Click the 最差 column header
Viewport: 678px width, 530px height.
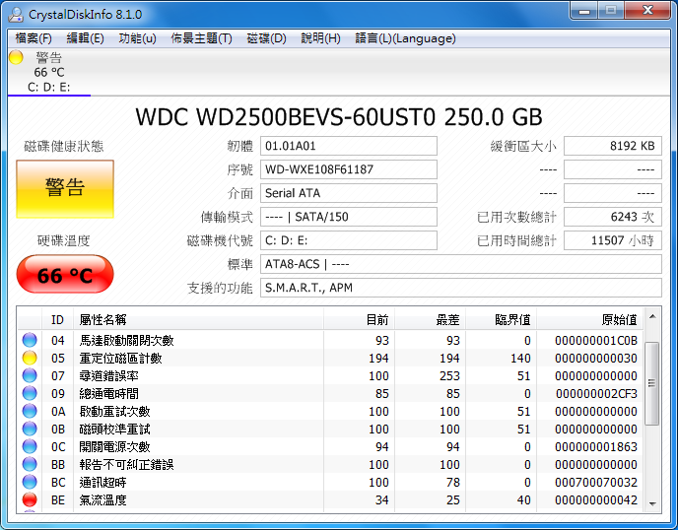click(x=430, y=319)
